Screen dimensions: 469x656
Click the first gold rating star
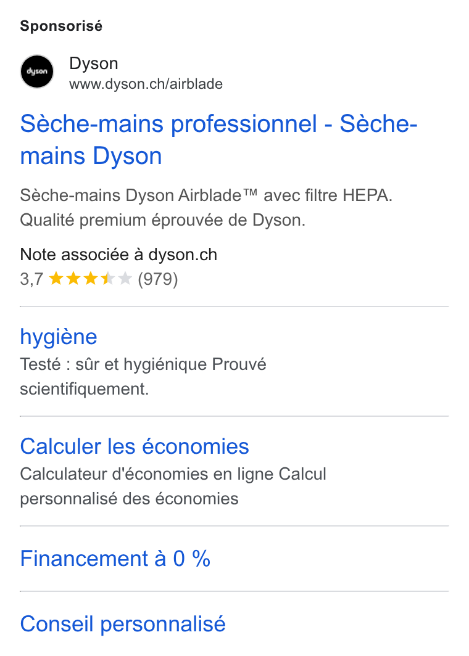[x=56, y=279]
